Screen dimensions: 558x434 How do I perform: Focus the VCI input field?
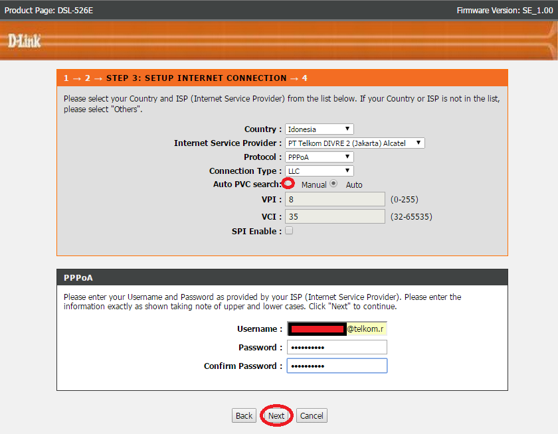click(x=335, y=216)
